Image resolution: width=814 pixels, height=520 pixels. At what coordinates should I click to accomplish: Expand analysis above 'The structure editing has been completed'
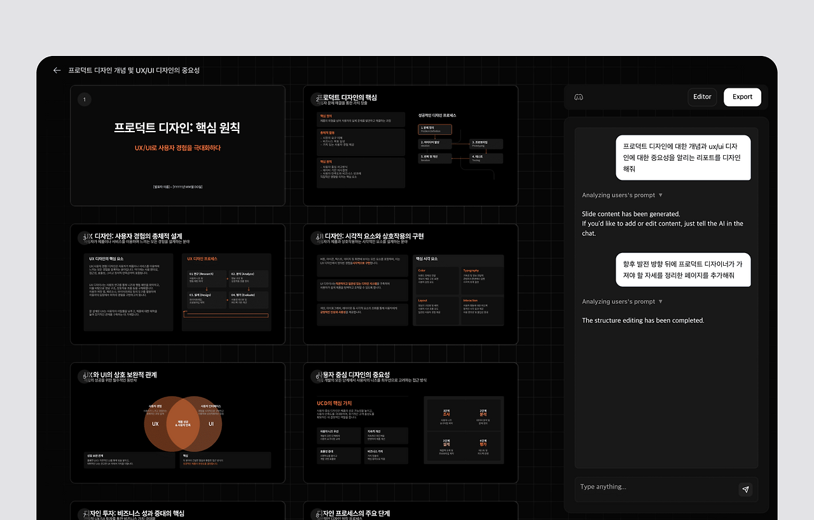pos(623,302)
